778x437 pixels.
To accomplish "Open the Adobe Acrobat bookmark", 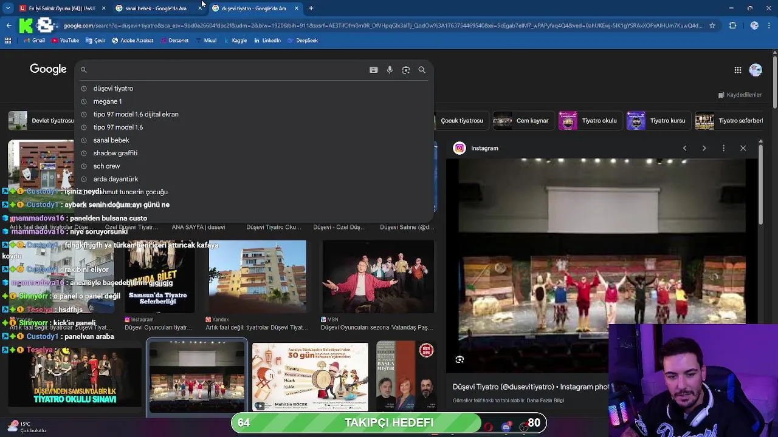I will pos(133,41).
